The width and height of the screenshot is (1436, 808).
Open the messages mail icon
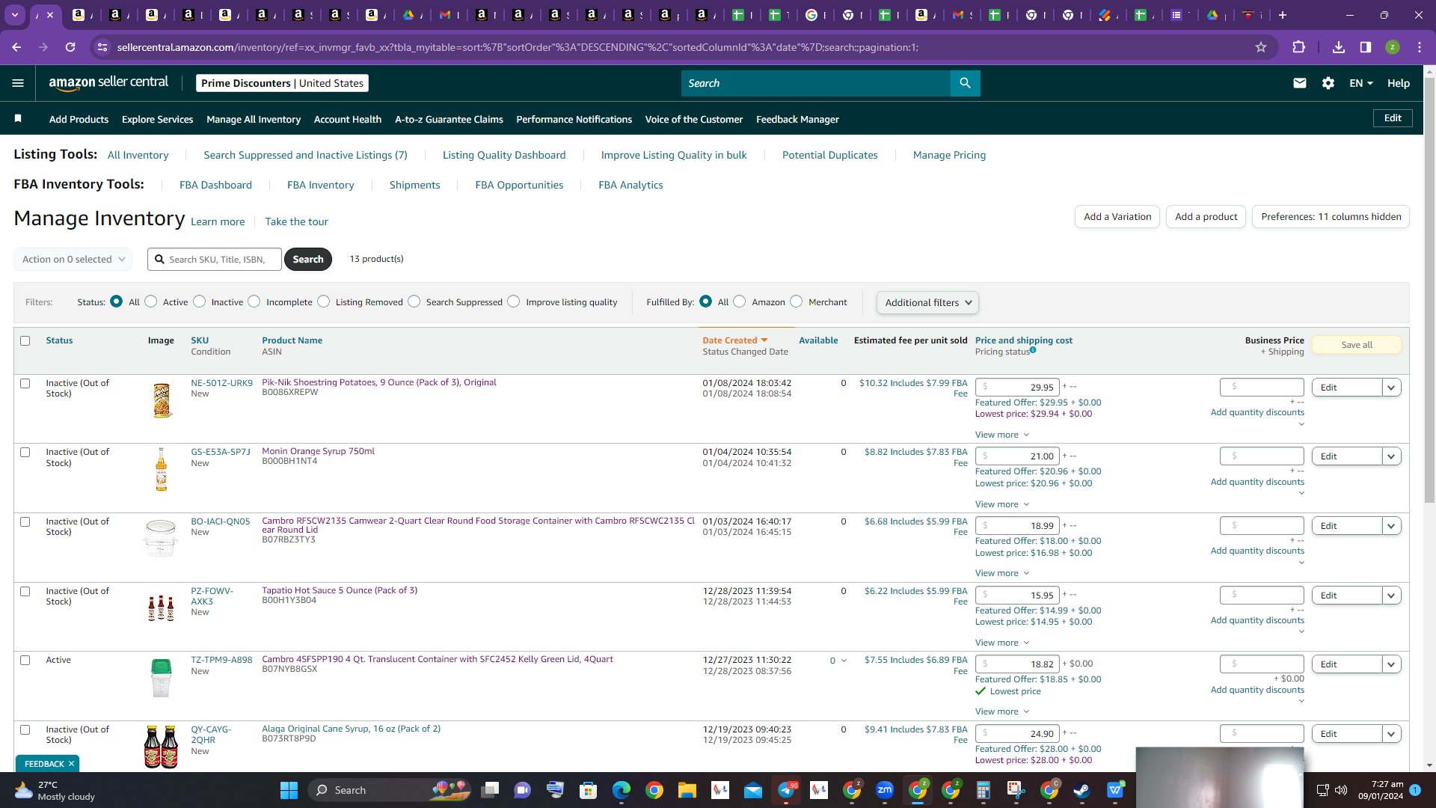point(1300,83)
